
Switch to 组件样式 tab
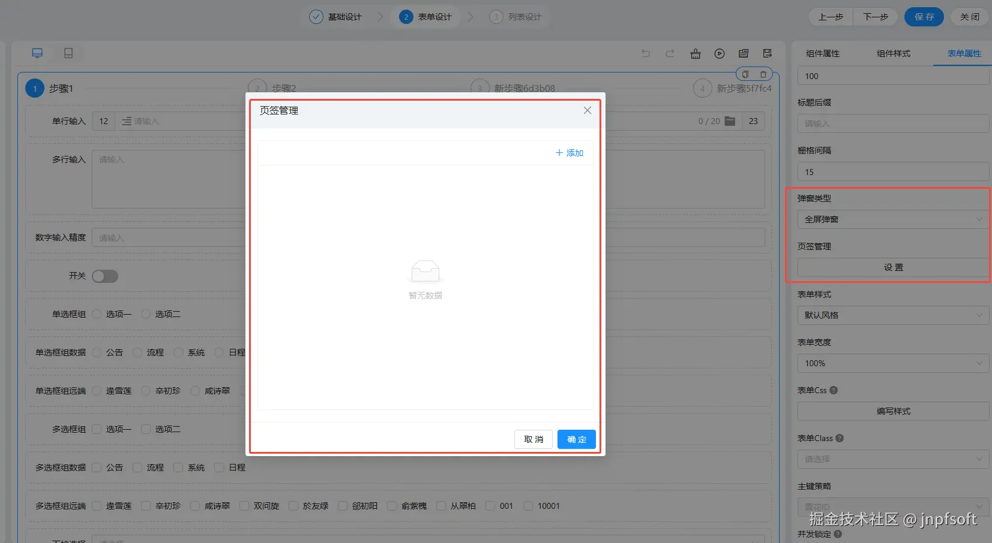coord(894,53)
